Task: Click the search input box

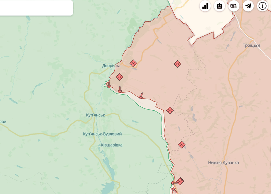Action: tap(36, 8)
